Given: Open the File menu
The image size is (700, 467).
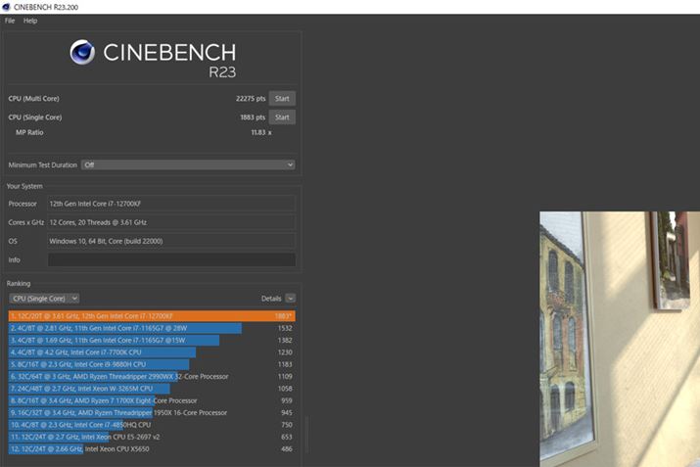Looking at the screenshot, I should pos(10,21).
